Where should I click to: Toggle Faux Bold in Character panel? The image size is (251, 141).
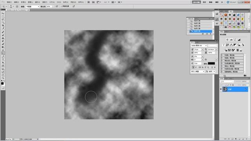(193, 67)
